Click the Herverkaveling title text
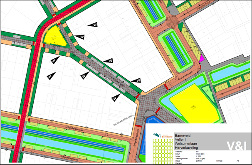252x165 pixels. 186,147
